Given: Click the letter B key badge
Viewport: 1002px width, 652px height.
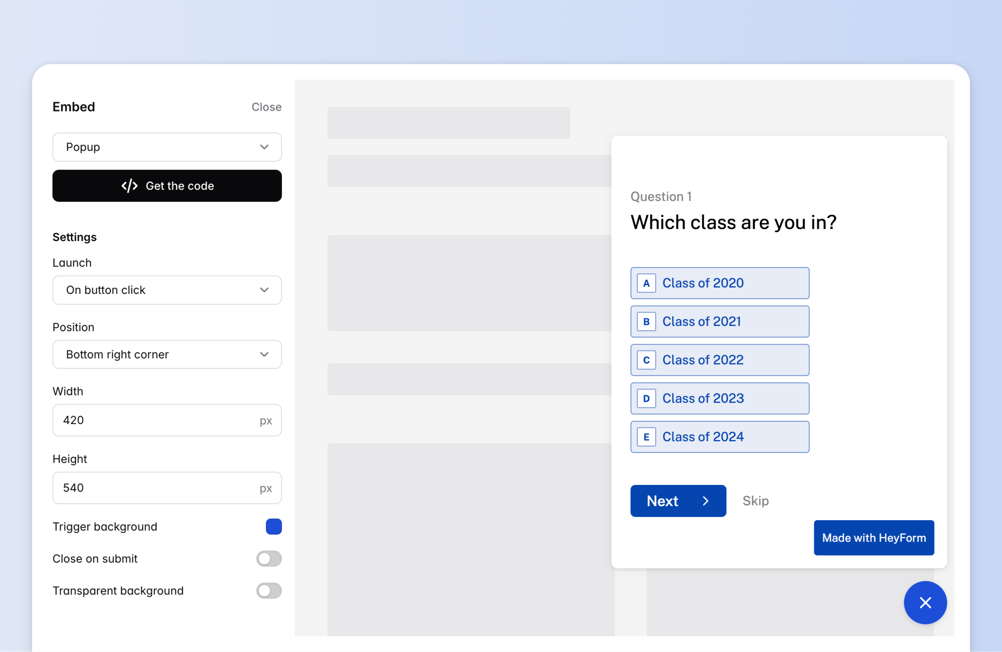Looking at the screenshot, I should click(646, 321).
